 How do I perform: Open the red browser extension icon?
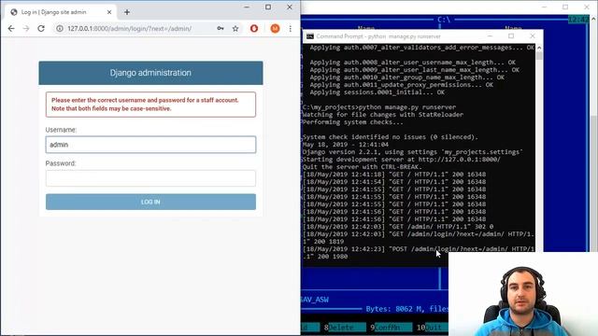(254, 29)
